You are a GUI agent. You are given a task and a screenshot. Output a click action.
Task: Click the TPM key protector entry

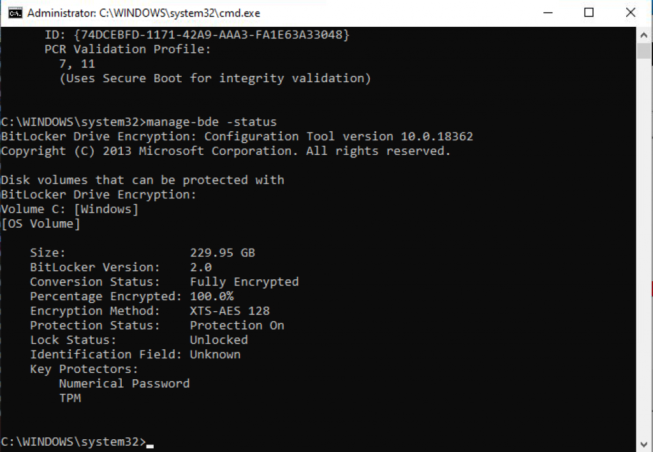(x=71, y=398)
